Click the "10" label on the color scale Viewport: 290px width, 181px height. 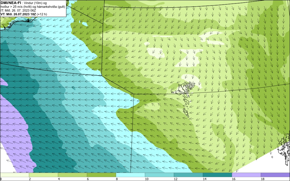point(147,179)
